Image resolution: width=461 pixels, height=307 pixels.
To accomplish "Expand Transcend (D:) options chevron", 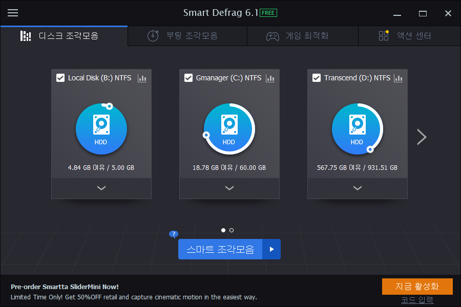I will pyautogui.click(x=358, y=188).
